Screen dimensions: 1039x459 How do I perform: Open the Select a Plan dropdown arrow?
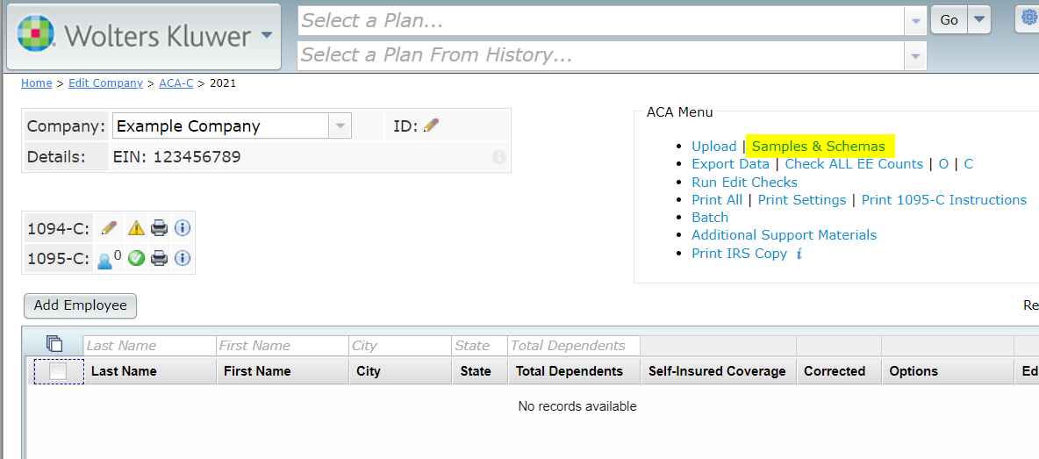(x=916, y=20)
